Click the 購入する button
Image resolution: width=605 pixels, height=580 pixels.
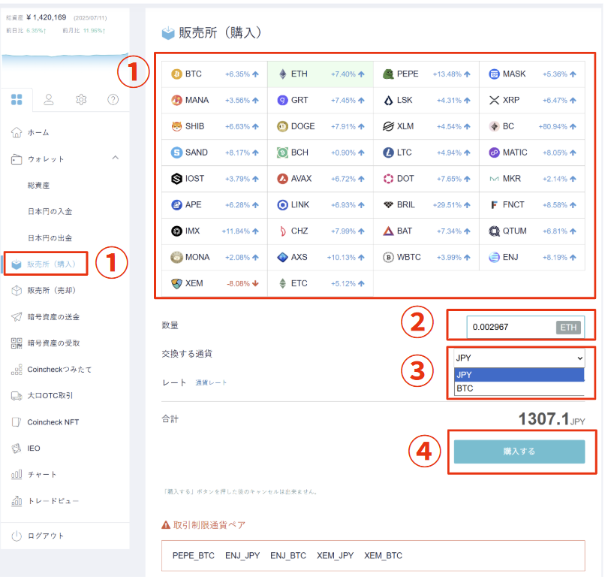[x=519, y=452]
